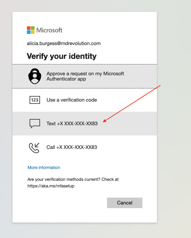Choose Approve a request on Authenticator app
The height and width of the screenshot is (238, 191).
pos(85,76)
